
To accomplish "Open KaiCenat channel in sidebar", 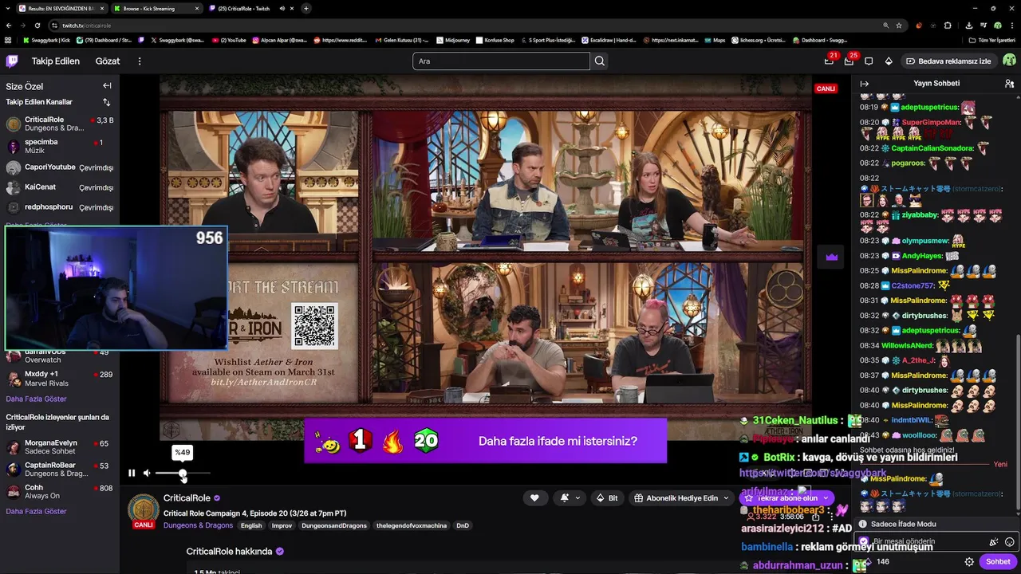I will point(60,187).
